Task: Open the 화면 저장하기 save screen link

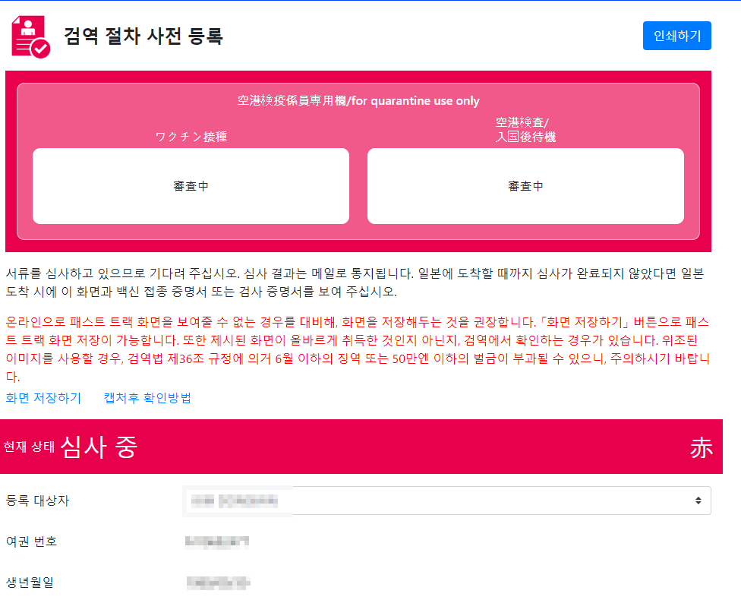Action: 43,397
